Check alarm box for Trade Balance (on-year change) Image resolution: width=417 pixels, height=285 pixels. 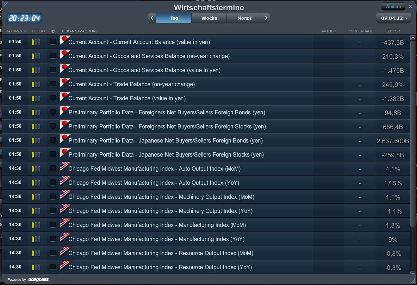pos(53,84)
